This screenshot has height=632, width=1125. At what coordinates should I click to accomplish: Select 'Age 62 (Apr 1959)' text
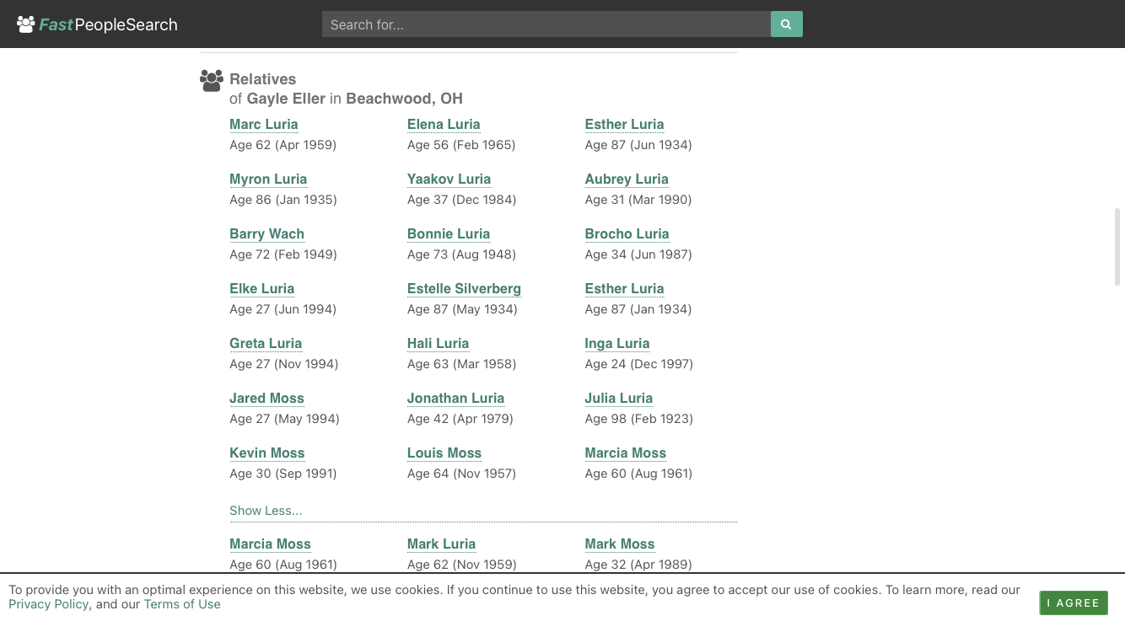(x=283, y=145)
